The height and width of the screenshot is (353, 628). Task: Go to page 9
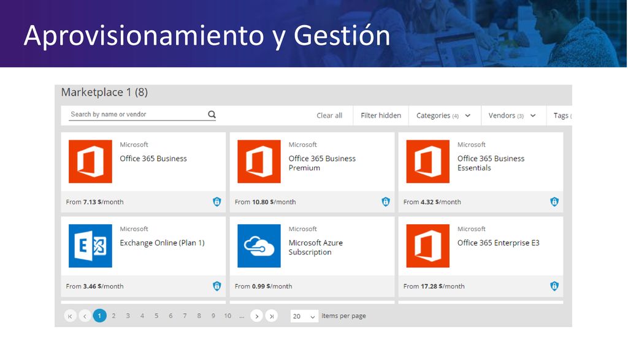click(213, 316)
